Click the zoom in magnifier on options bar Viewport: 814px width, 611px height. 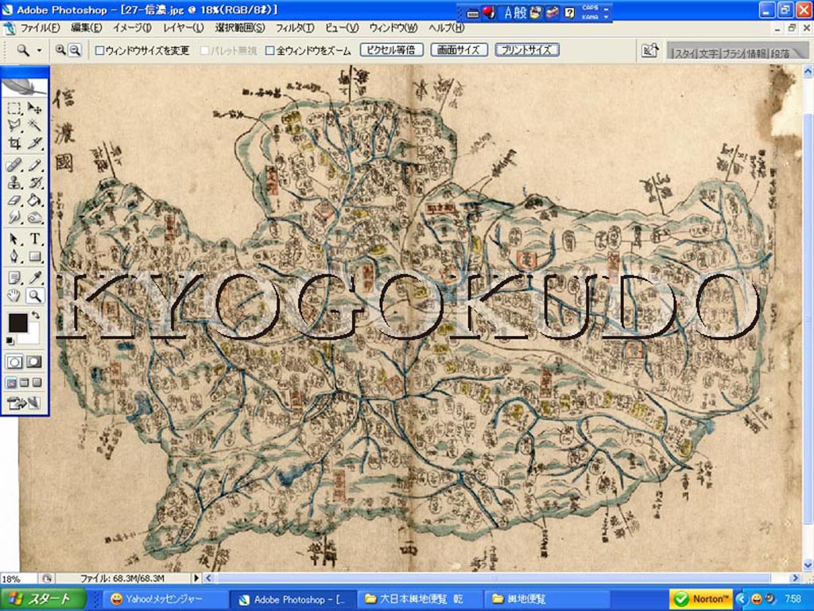tap(60, 50)
